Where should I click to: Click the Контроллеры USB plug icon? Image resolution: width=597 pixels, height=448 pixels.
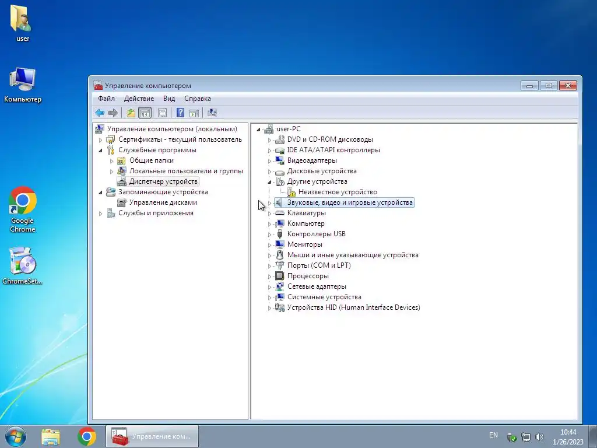[279, 234]
